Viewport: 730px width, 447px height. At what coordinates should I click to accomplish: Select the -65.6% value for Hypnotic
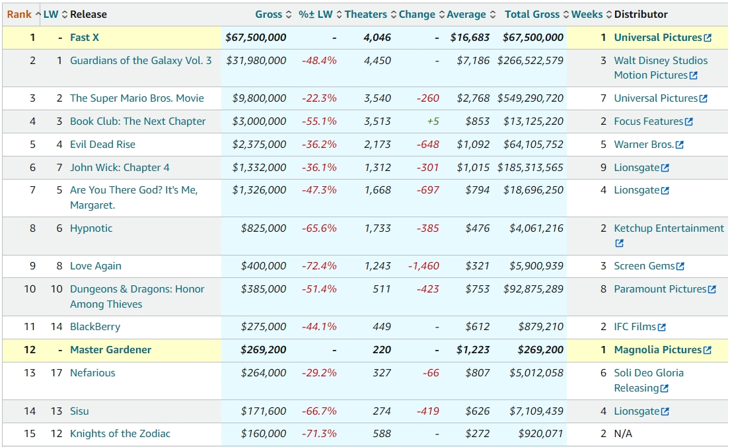click(x=319, y=228)
